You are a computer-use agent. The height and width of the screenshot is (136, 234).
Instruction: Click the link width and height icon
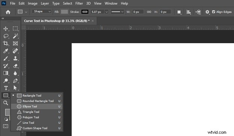point(149,12)
